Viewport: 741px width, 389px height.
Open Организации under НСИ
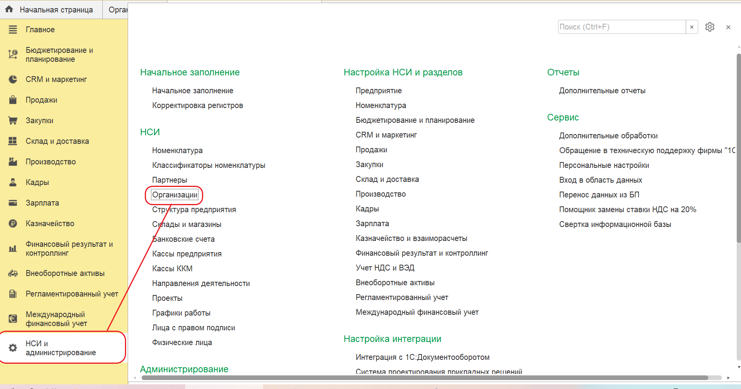[175, 195]
